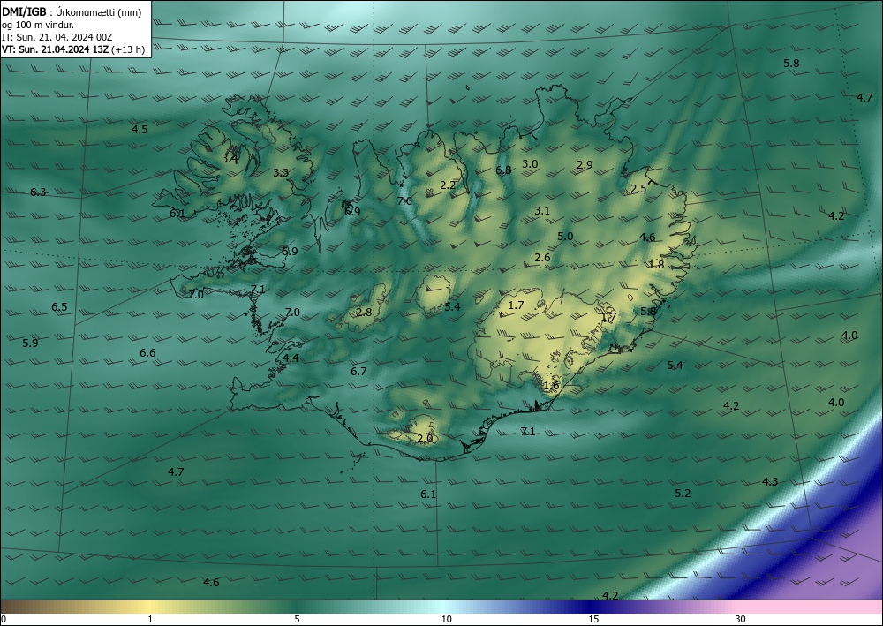This screenshot has height=626, width=883.
Task: Click the 3.1 precipitation value
Action: [x=542, y=210]
